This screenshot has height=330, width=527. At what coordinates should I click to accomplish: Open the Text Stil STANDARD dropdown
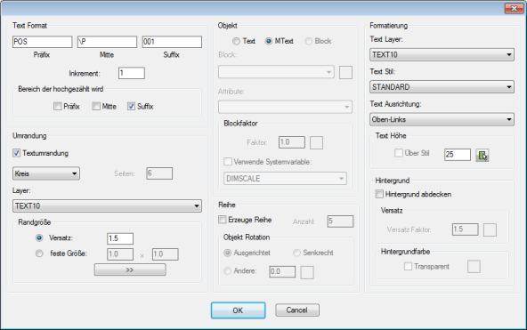click(442, 87)
